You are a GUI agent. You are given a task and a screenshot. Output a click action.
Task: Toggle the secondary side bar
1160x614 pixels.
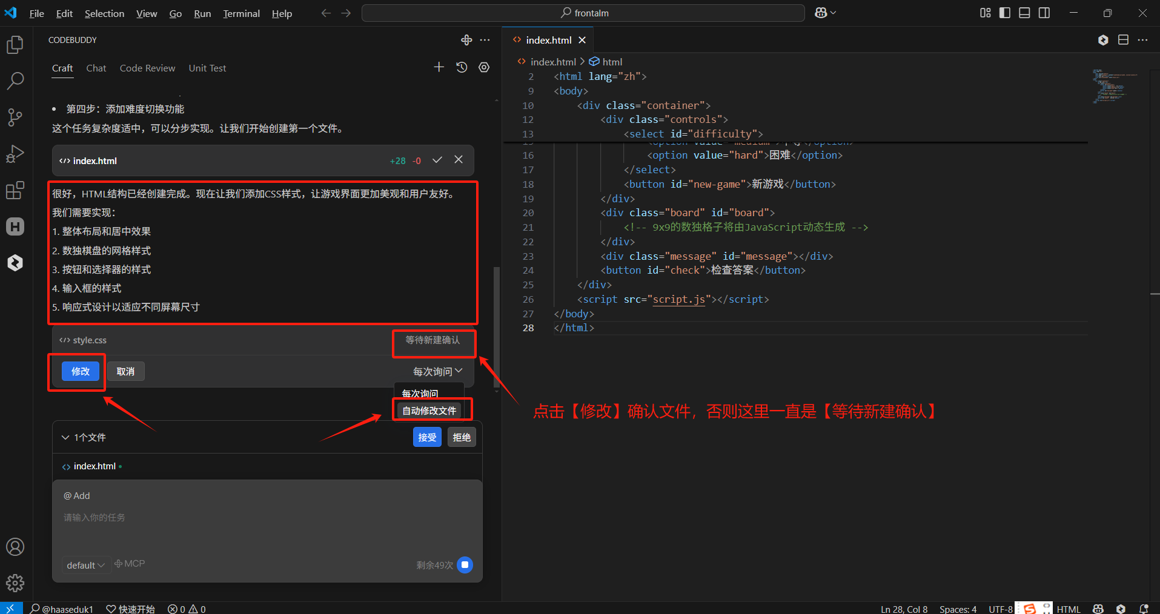tap(1044, 13)
